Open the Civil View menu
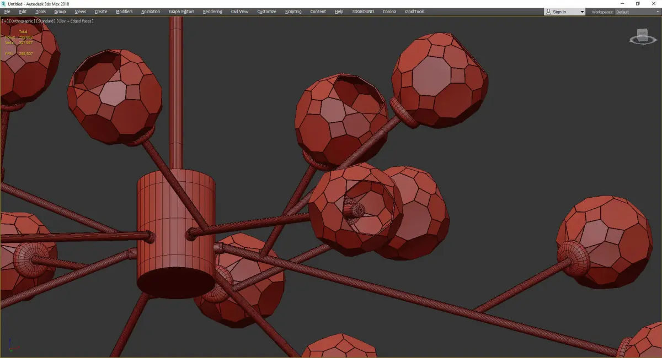This screenshot has height=358, width=662. pos(240,12)
